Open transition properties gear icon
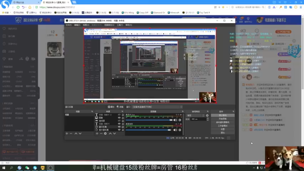The image size is (304, 171). coord(207,116)
